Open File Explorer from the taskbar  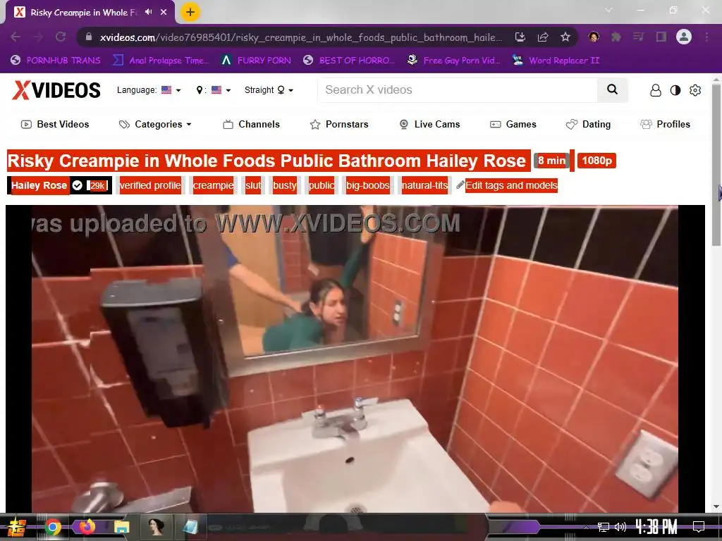121,527
